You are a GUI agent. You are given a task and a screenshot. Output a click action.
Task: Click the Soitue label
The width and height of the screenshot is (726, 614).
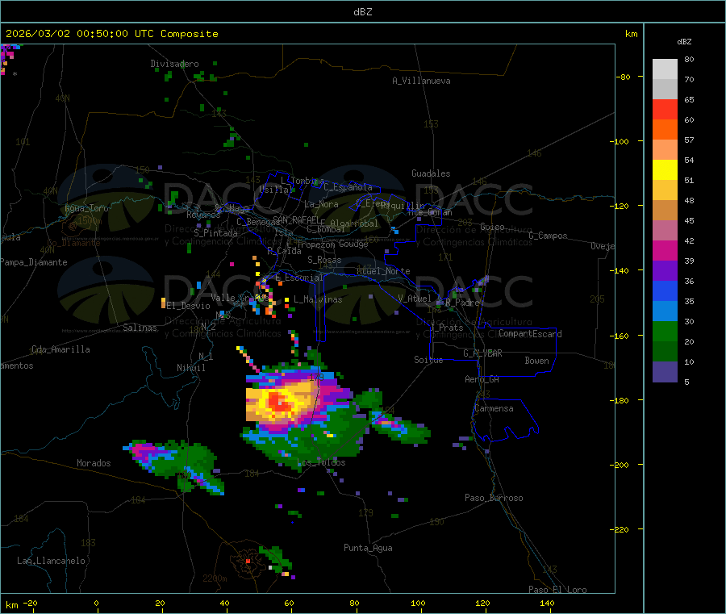[x=429, y=360]
